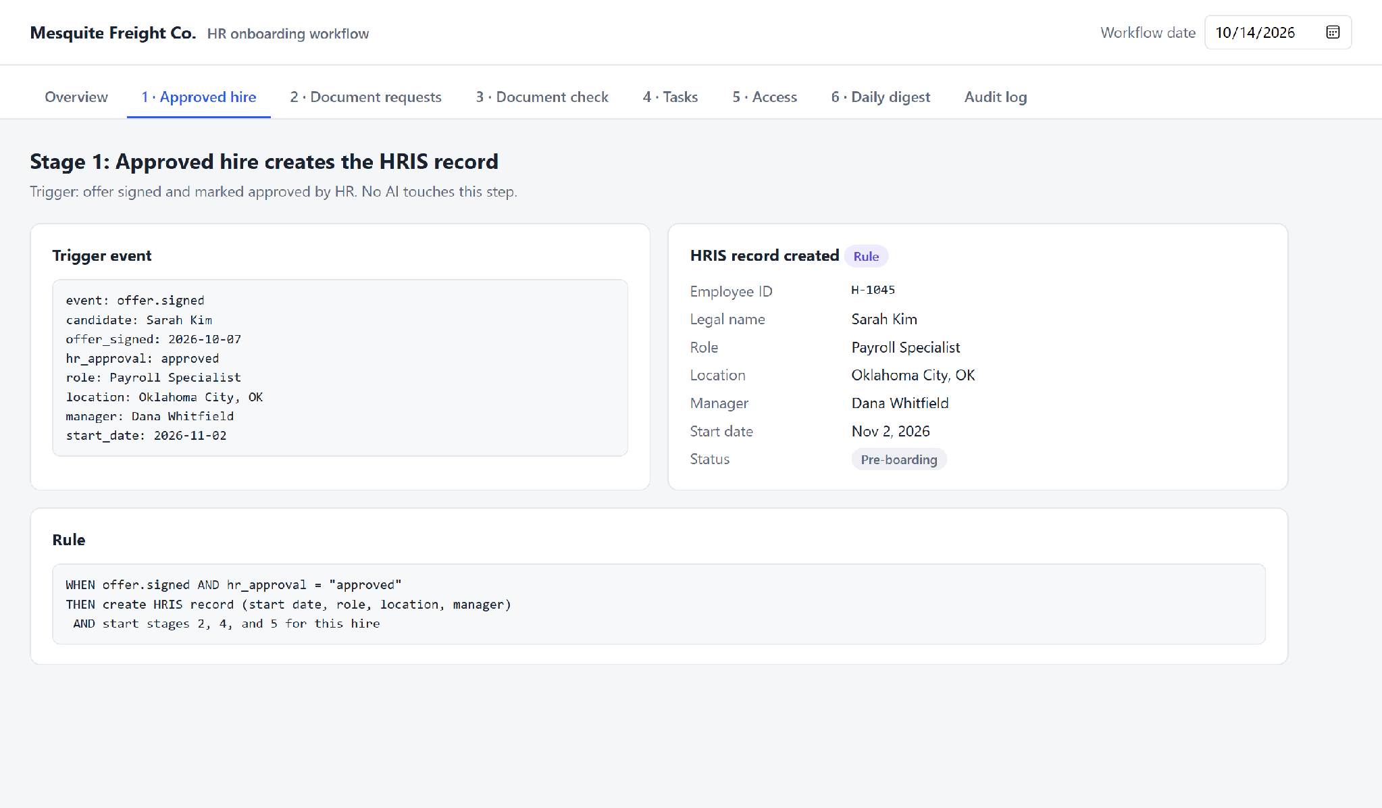Screen dimensions: 1382x808
Task: Click the offer_signed: 2026-10-07 line
Action: click(153, 339)
